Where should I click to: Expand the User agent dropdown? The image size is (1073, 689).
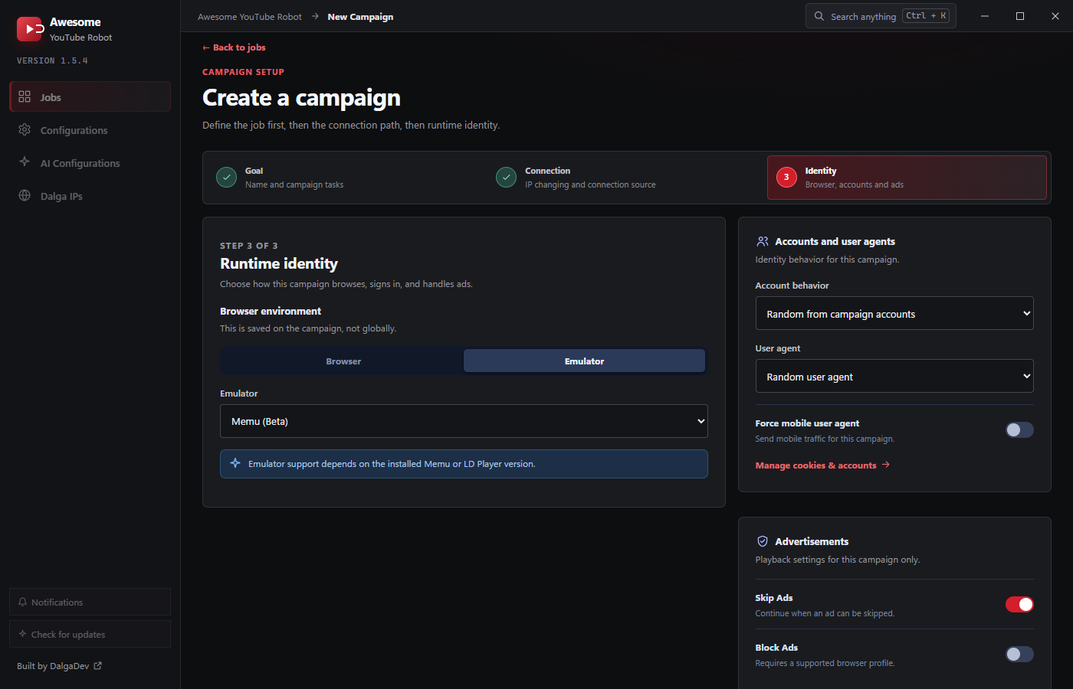(894, 376)
